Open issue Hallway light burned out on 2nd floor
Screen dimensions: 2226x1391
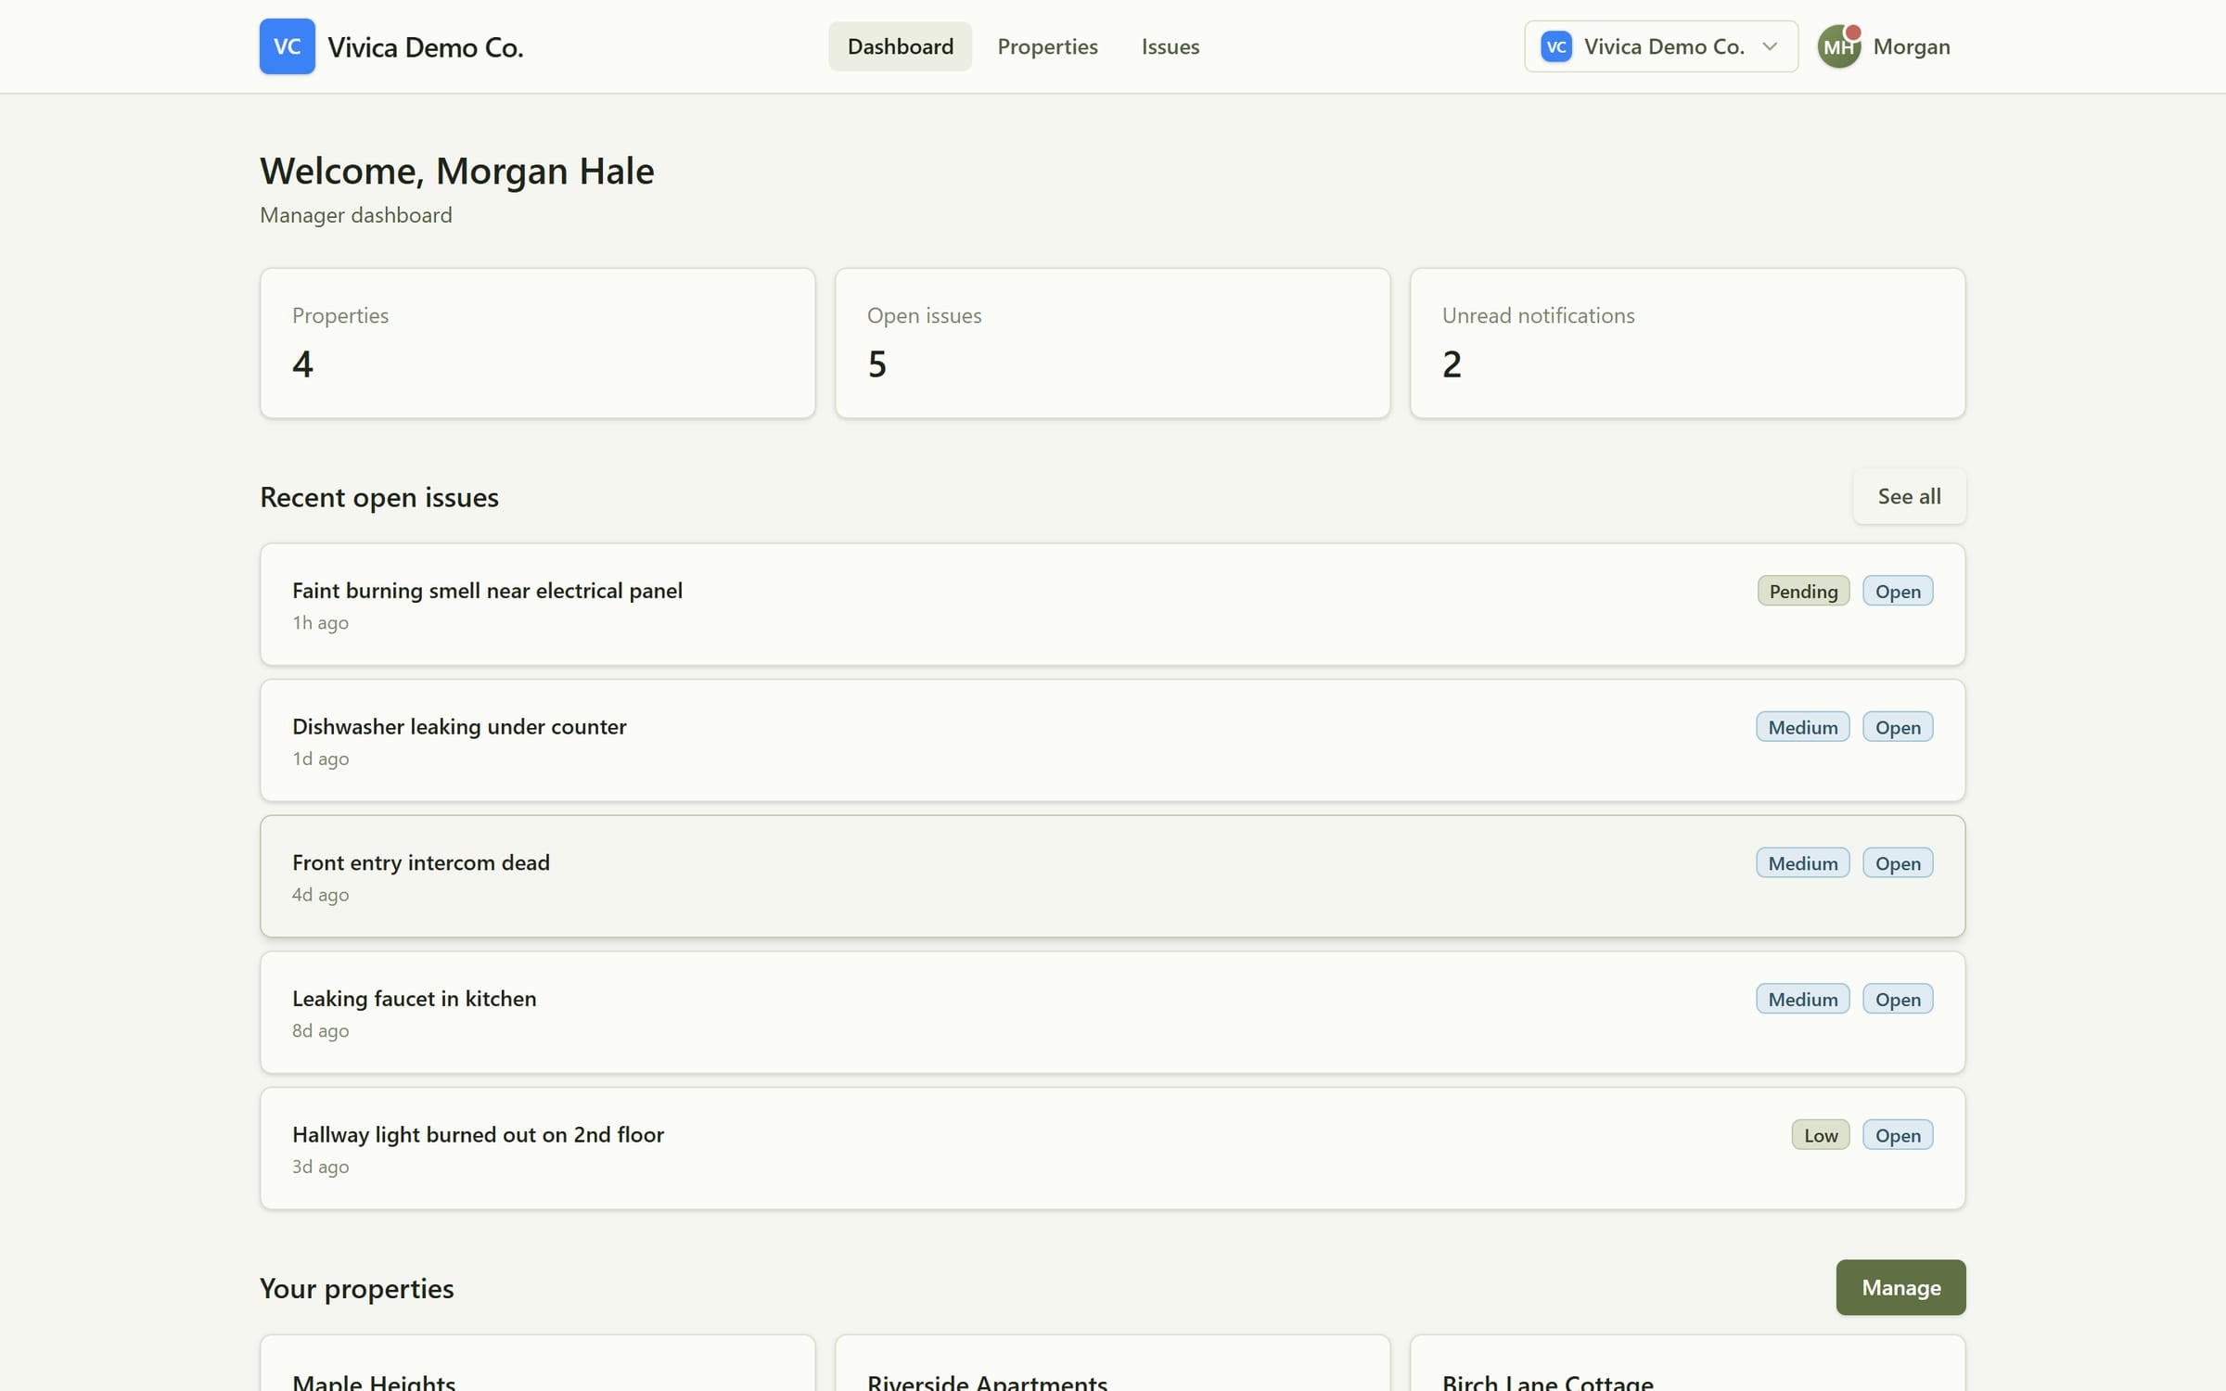tap(1112, 1148)
